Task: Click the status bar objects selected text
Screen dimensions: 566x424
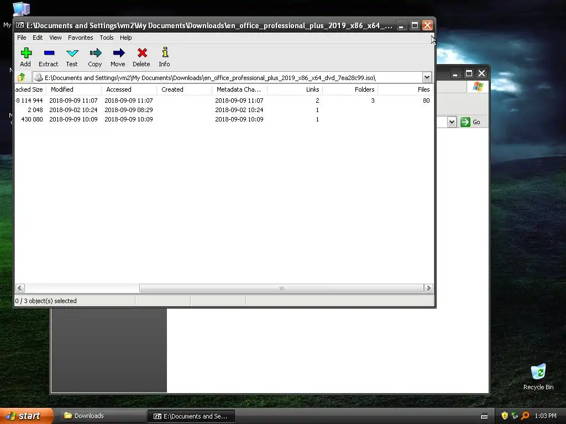Action: pos(46,301)
